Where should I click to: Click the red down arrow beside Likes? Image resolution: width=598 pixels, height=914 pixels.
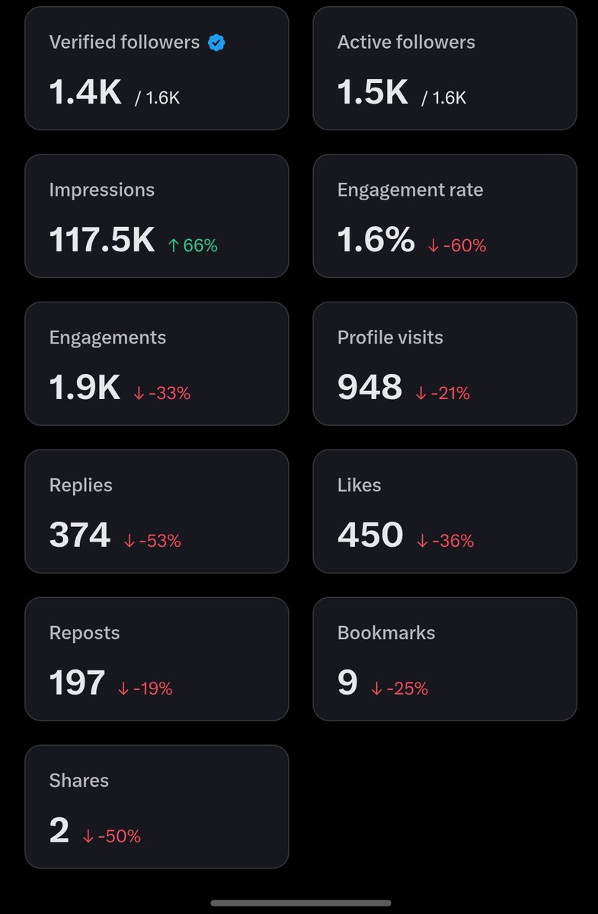click(x=423, y=541)
